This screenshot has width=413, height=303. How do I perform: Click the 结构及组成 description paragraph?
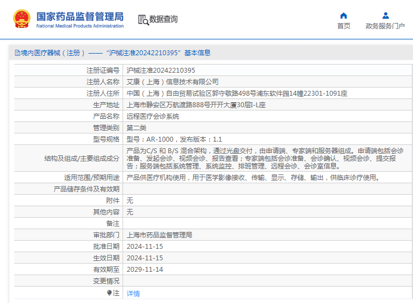pos(265,158)
